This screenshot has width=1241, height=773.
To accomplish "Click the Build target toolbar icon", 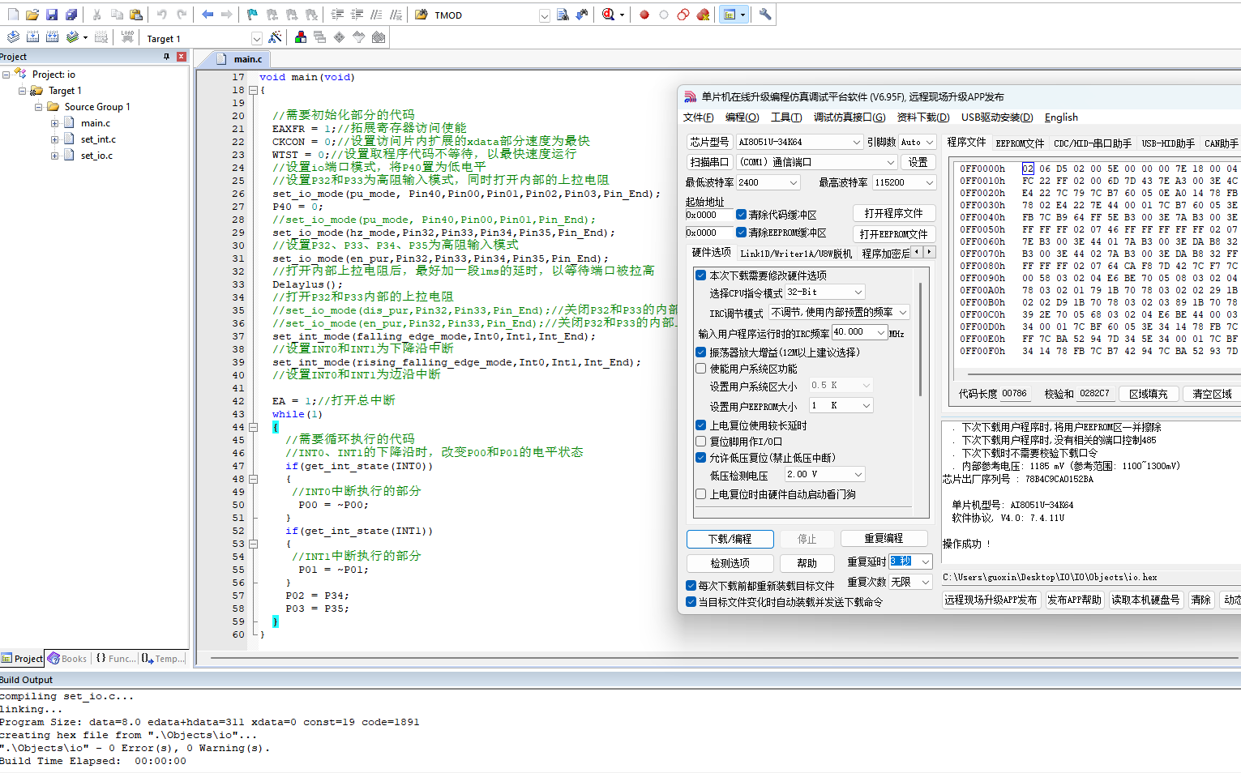I will tap(32, 37).
